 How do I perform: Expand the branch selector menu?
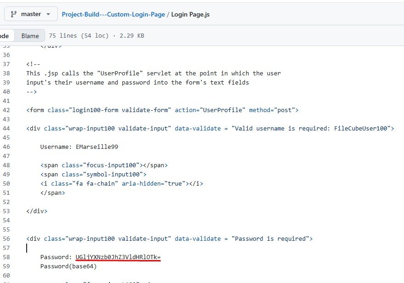30,14
